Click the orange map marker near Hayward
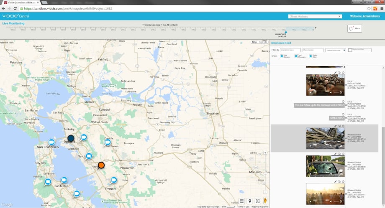 click(x=101, y=165)
